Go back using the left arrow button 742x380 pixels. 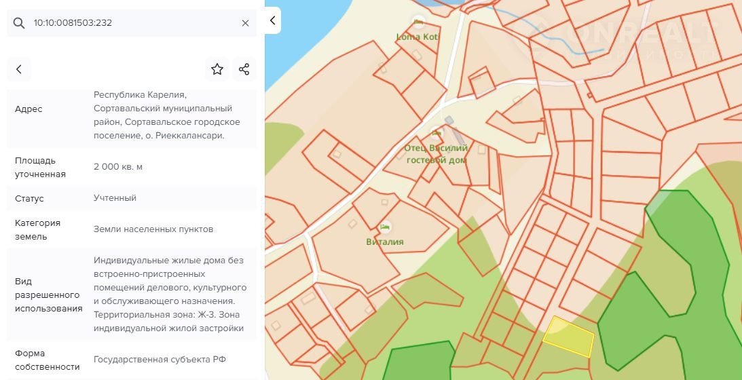(x=19, y=69)
